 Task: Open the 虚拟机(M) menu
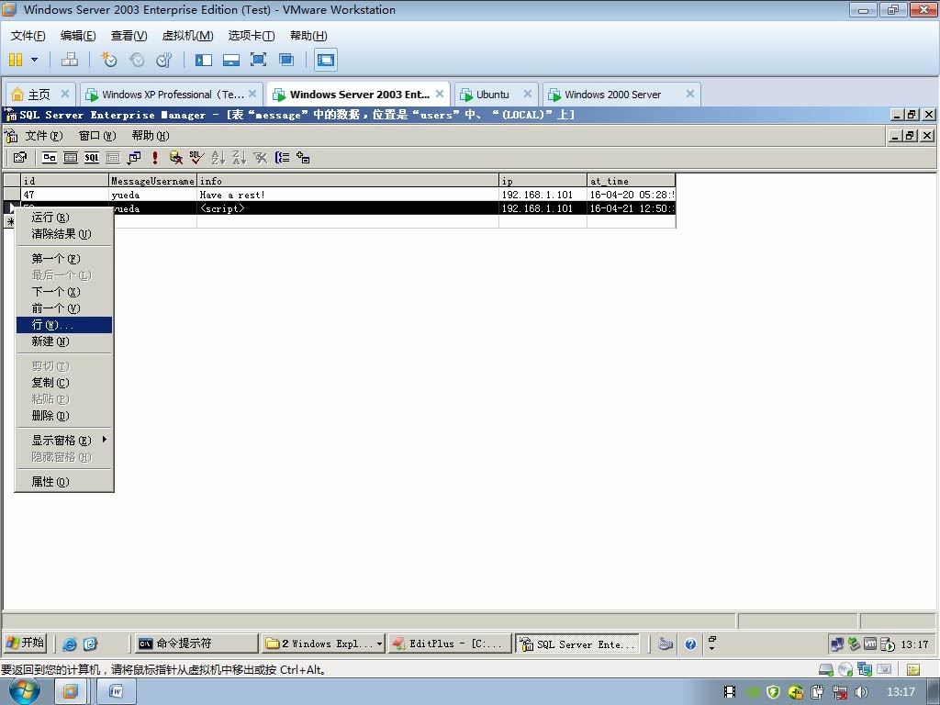187,36
